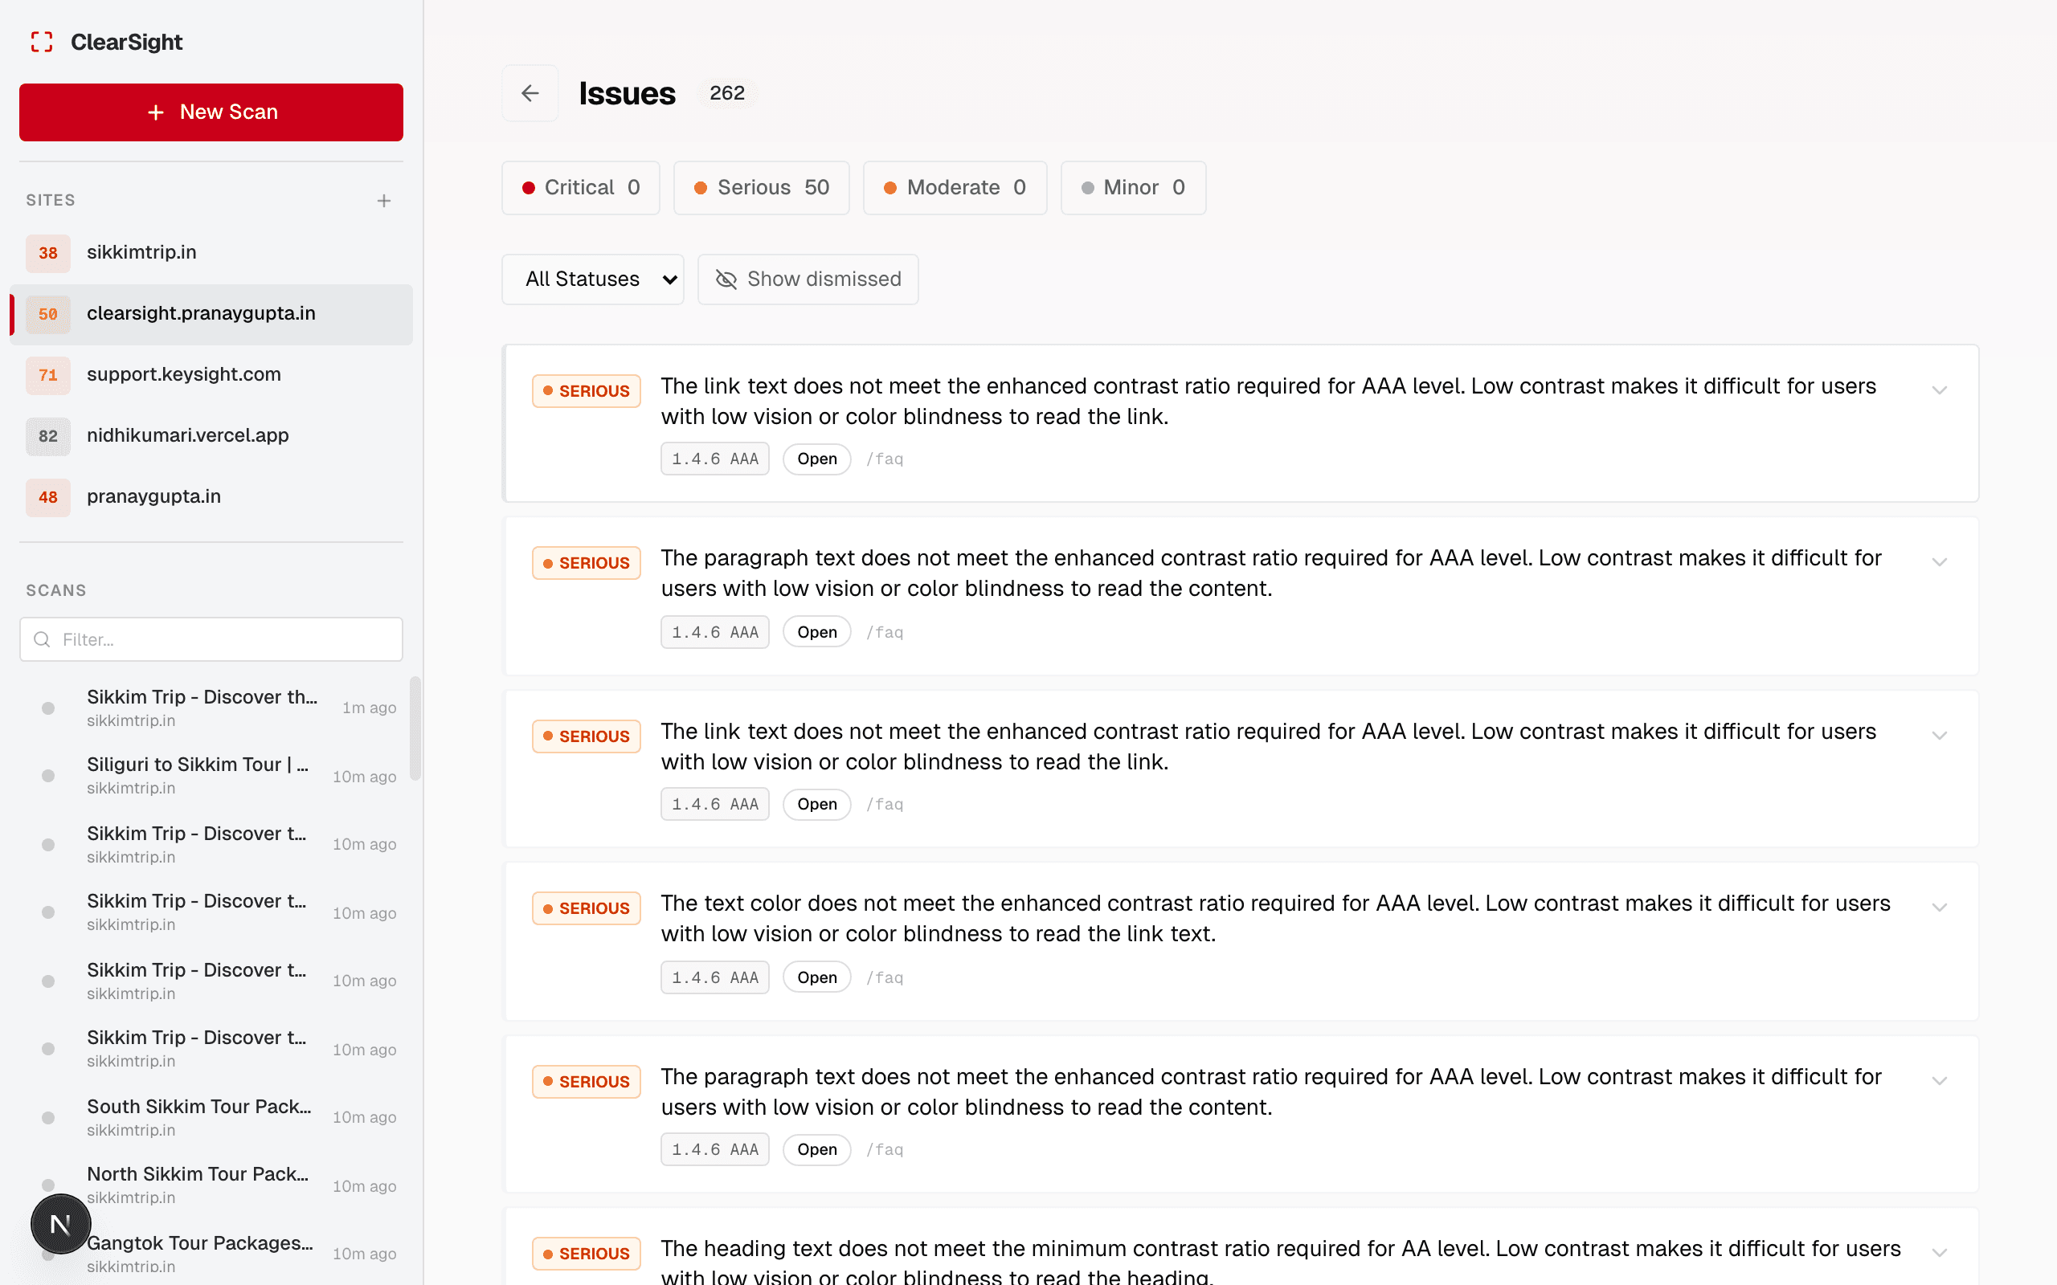Image resolution: width=2057 pixels, height=1285 pixels.
Task: Filter by Critical severity
Action: click(x=581, y=188)
